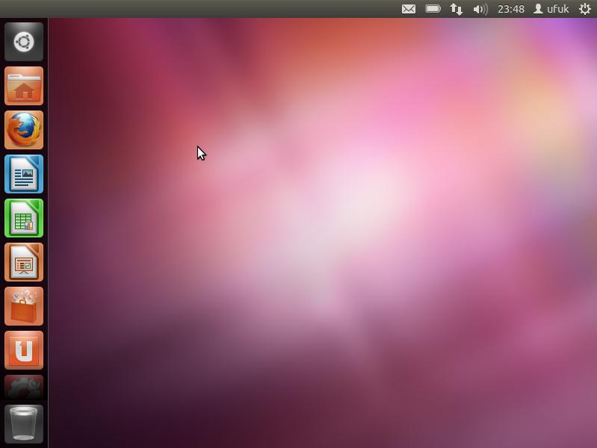Show battery status indicator
This screenshot has height=448, width=597.
pos(433,8)
